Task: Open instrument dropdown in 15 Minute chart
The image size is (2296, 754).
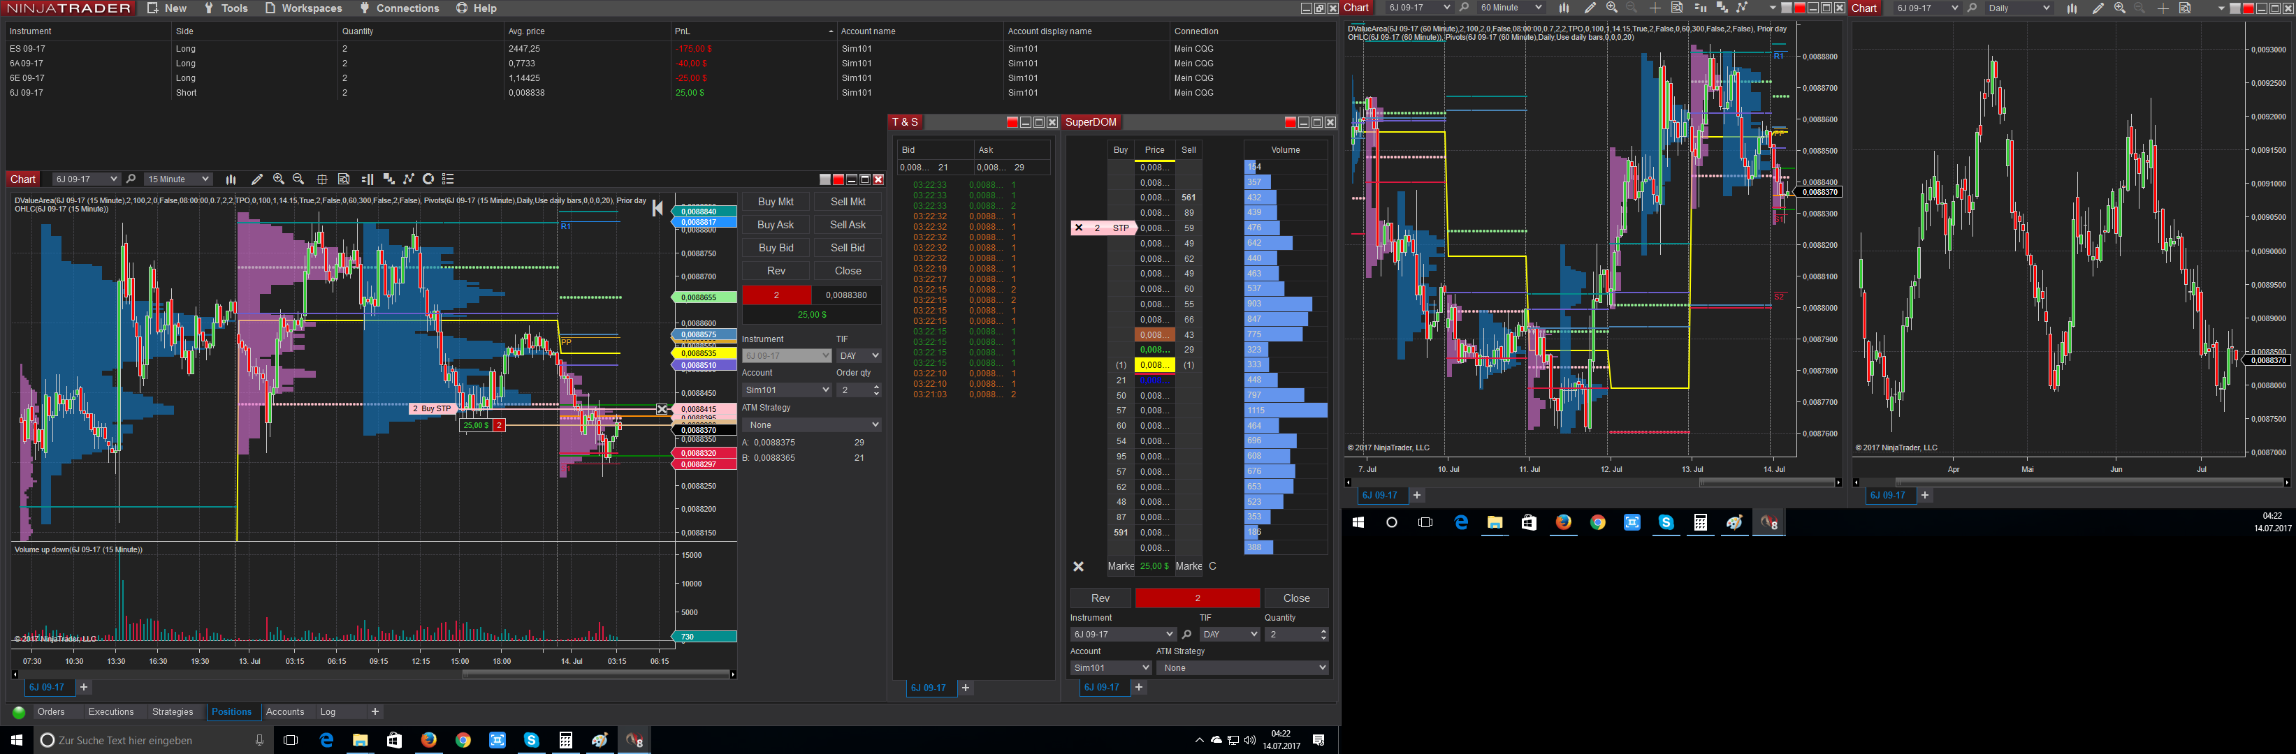Action: 85,179
